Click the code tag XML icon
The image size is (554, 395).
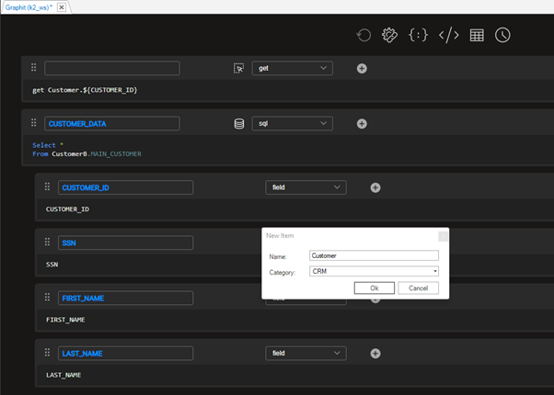449,35
